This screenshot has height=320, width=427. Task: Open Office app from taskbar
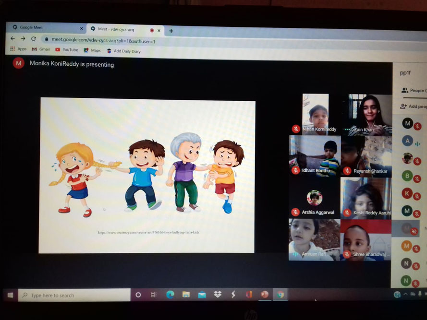pyautogui.click(x=249, y=295)
